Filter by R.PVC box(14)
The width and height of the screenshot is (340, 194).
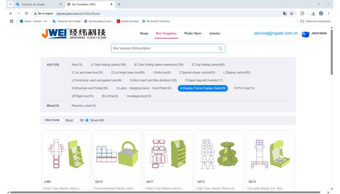(x=244, y=88)
